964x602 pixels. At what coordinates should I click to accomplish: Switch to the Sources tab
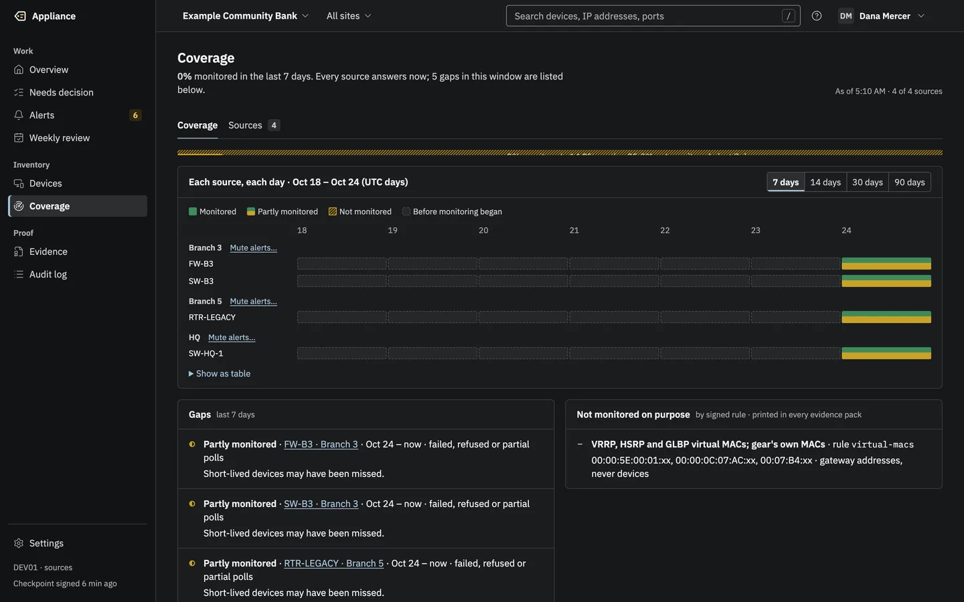(254, 125)
